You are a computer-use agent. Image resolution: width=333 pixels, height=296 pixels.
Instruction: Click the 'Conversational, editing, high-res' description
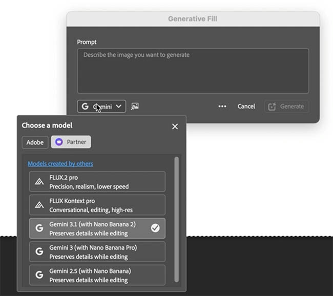[91, 210]
